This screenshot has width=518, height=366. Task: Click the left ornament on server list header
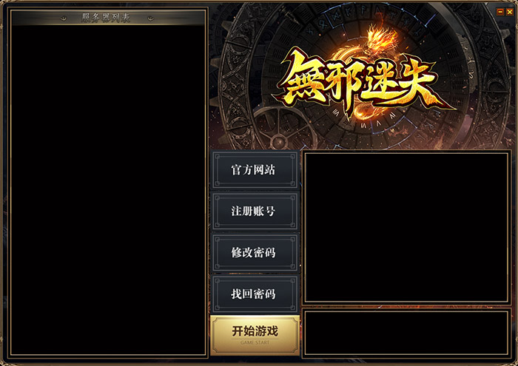[64, 18]
